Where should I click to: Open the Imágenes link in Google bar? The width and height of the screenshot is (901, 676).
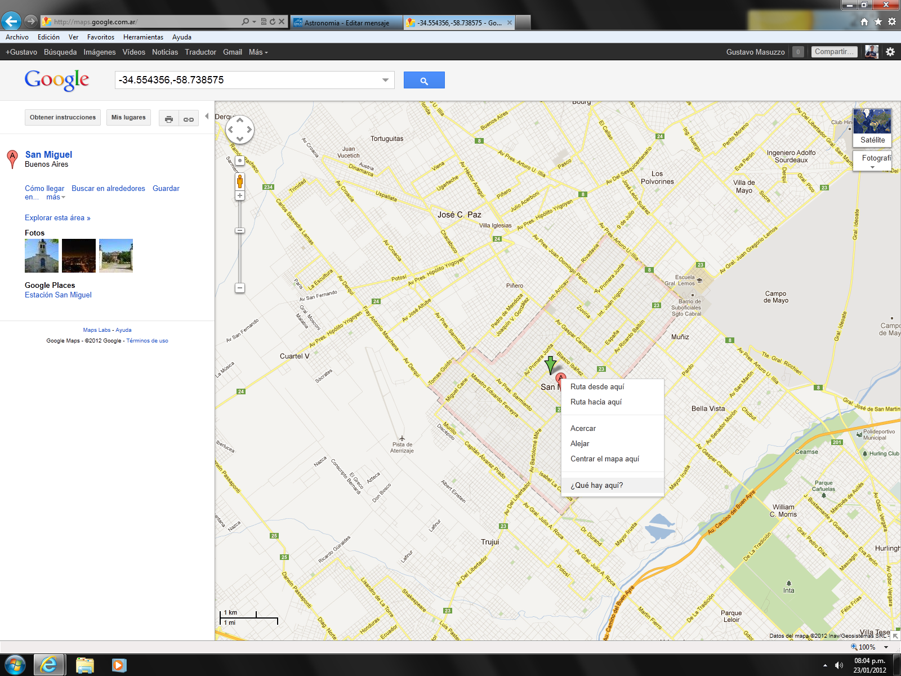100,52
